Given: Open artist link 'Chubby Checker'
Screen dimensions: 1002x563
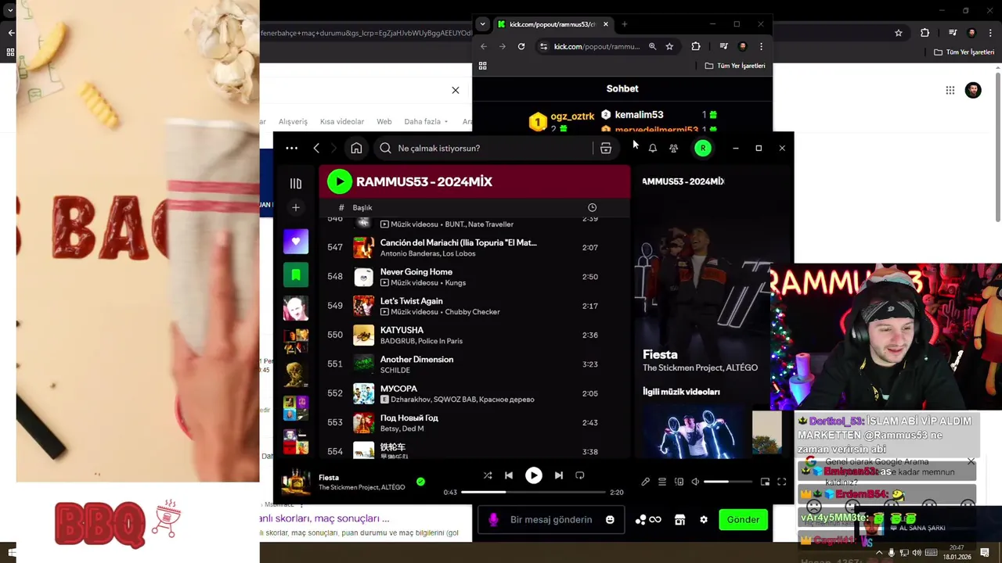Looking at the screenshot, I should pyautogui.click(x=472, y=312).
